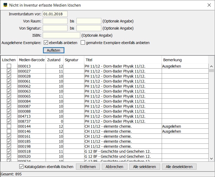Toggle 'ebenfalls anbieten' checkbox for borrowed copies

point(46,42)
